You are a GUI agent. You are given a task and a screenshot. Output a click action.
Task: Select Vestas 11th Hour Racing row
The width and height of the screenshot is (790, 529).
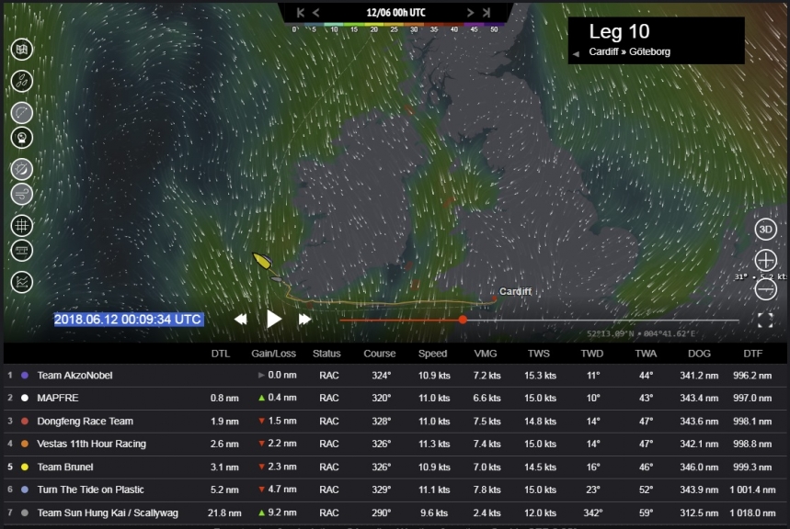point(395,444)
